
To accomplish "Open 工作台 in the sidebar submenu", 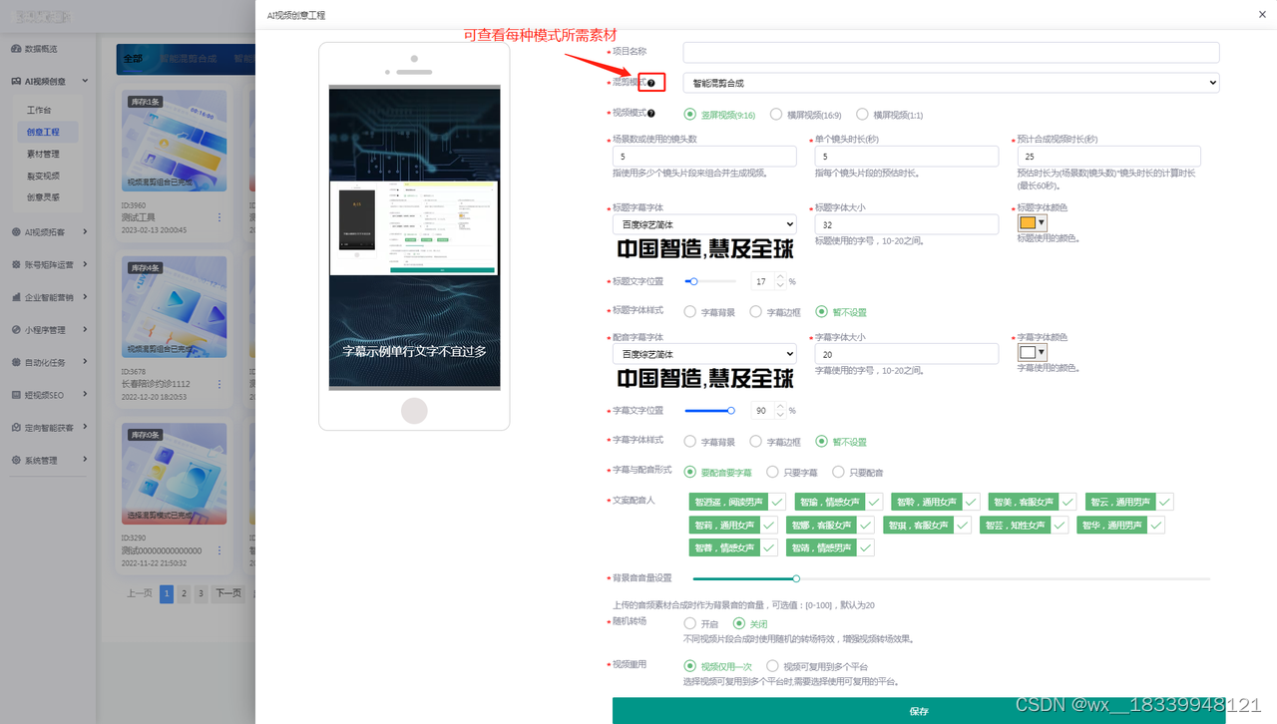I will 39,110.
